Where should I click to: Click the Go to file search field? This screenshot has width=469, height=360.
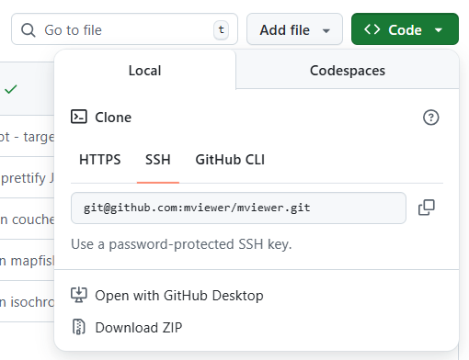click(x=124, y=29)
